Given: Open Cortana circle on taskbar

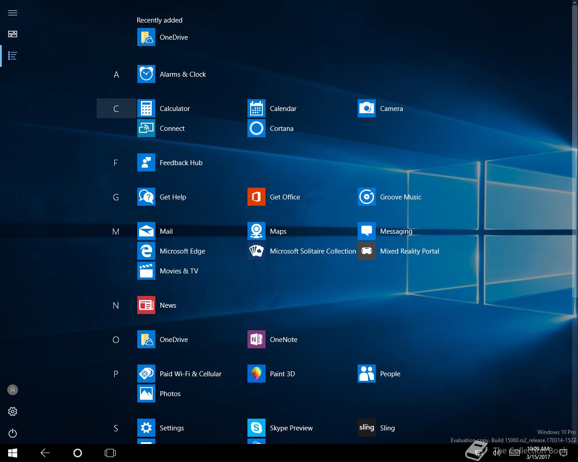Looking at the screenshot, I should pos(78,453).
